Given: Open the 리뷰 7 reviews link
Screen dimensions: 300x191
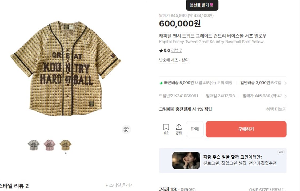Looking at the screenshot, I should point(176,51).
